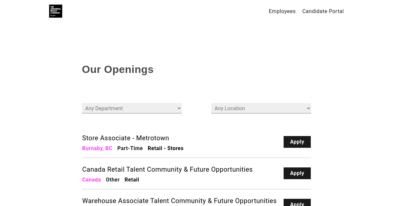
Task: Open Canada Retail Talent Community job listing
Action: pyautogui.click(x=167, y=169)
